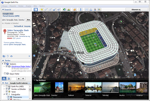
Task: Open the ruler tool
Action: (x=81, y=10)
